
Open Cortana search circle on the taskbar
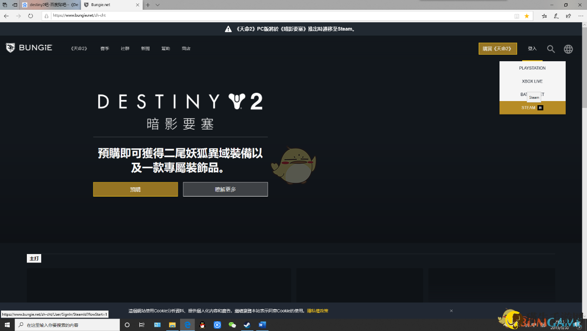(127, 325)
